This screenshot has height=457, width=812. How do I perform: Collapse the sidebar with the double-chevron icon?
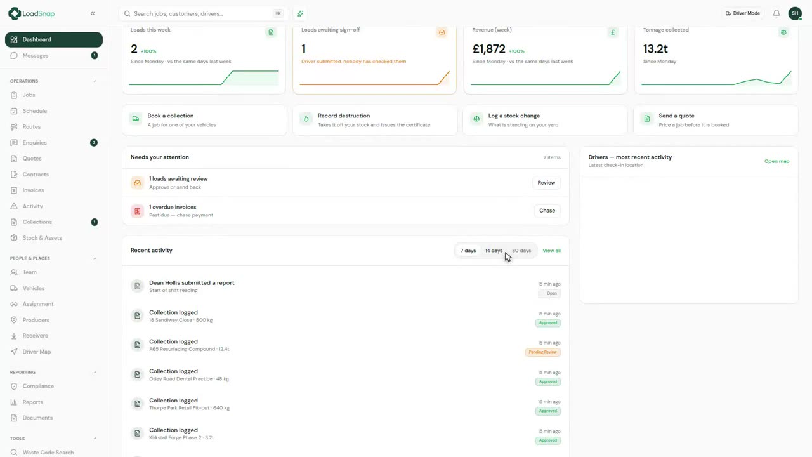coord(93,13)
